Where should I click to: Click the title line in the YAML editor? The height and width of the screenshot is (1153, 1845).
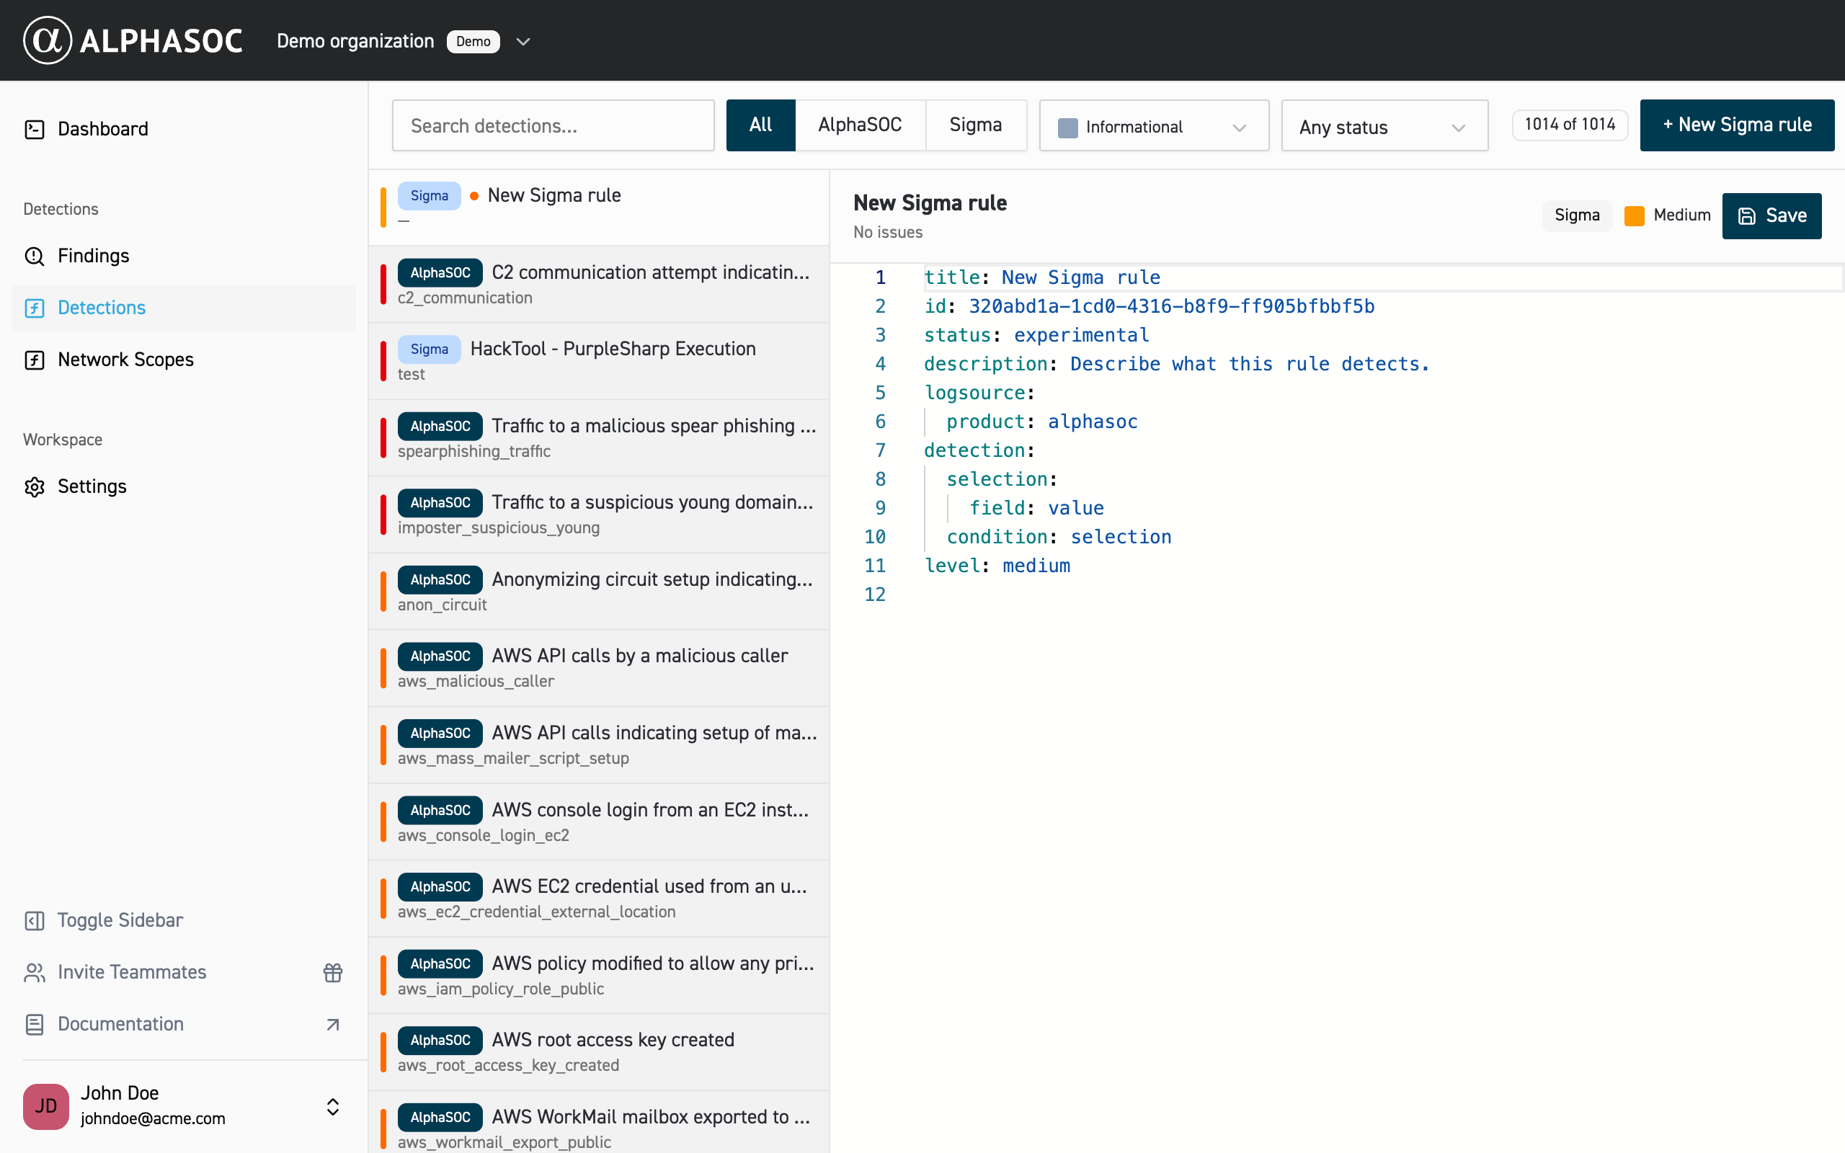(x=1042, y=277)
